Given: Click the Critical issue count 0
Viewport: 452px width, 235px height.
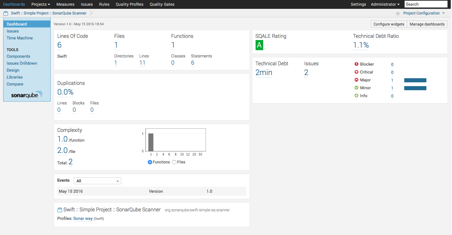Looking at the screenshot, I should click(x=392, y=72).
